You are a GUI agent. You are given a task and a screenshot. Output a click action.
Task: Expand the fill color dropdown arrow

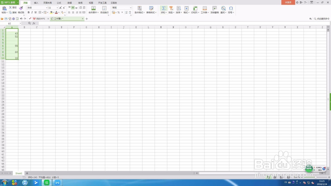click(x=54, y=13)
